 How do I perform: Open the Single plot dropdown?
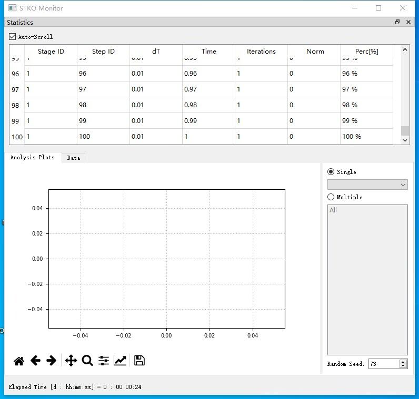(x=367, y=185)
